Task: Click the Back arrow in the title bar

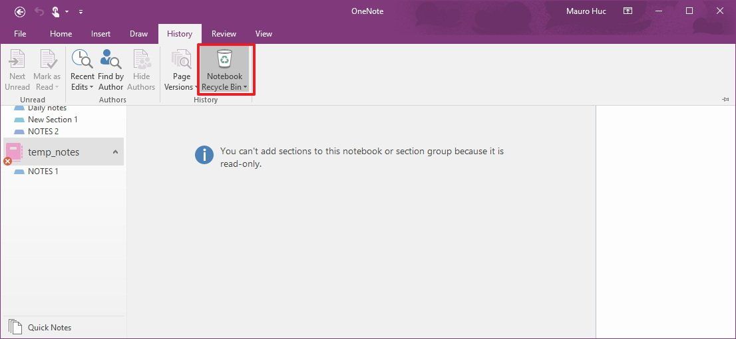Action: point(20,11)
